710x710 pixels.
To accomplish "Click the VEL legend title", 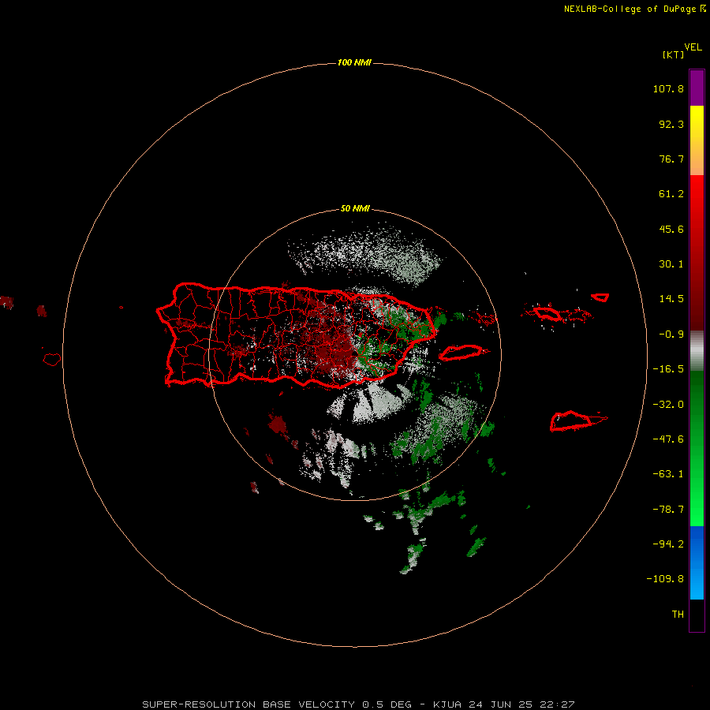I will (693, 47).
